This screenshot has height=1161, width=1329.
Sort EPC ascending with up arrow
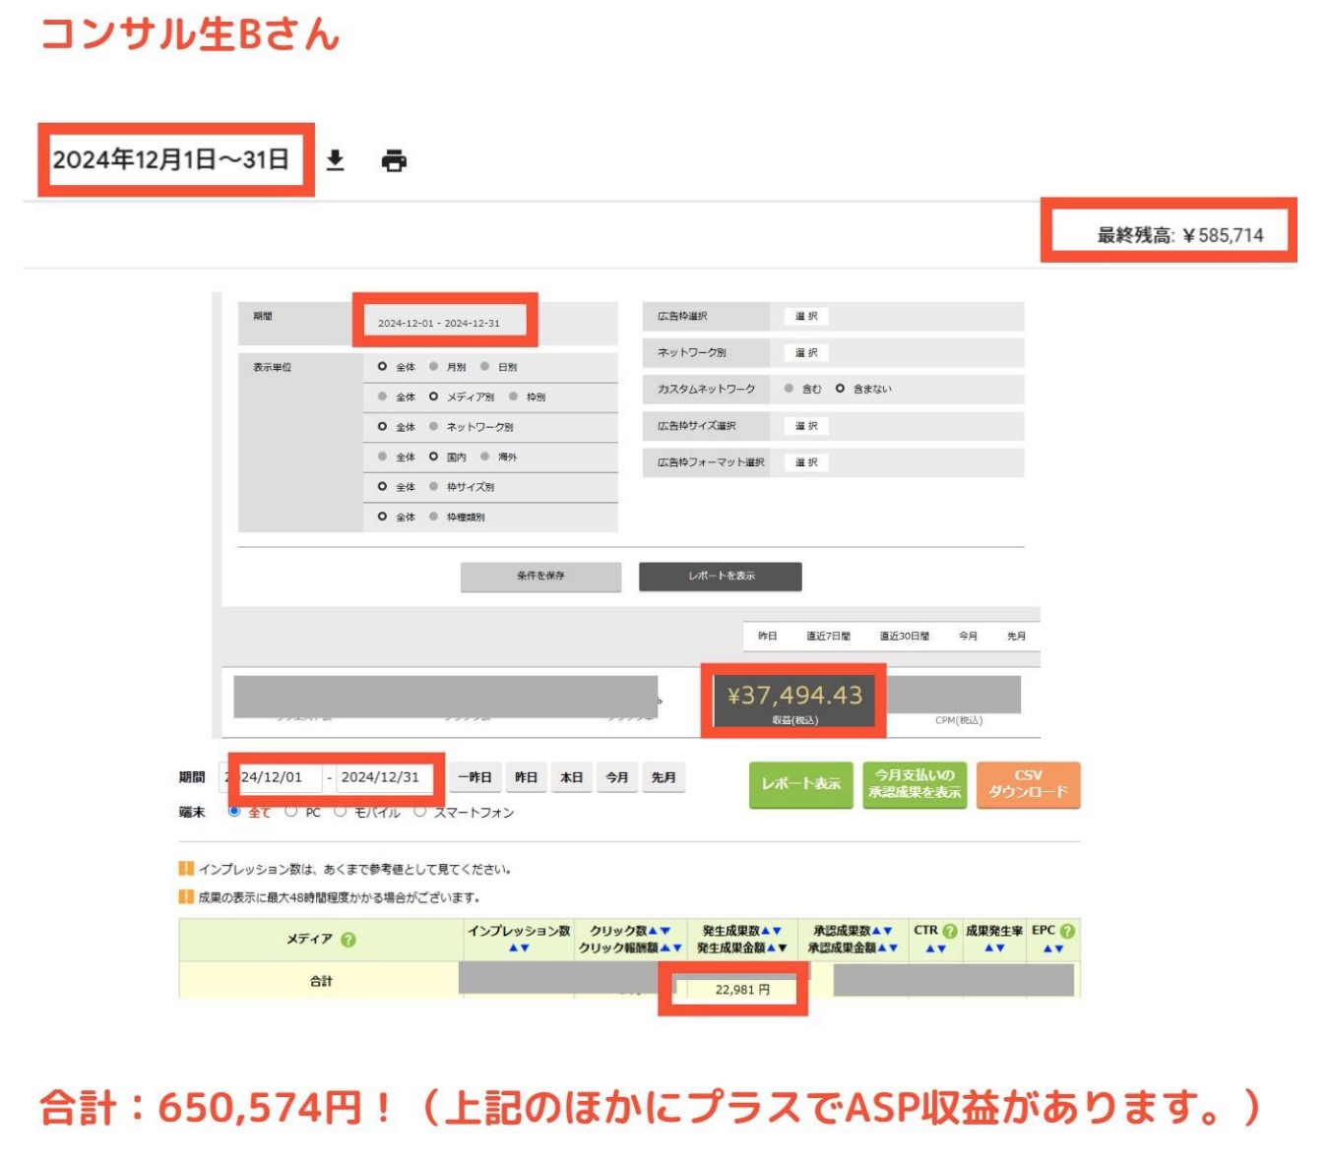point(1047,948)
